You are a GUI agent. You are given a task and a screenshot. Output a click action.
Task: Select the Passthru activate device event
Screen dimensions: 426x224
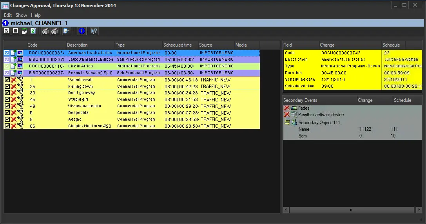point(321,115)
